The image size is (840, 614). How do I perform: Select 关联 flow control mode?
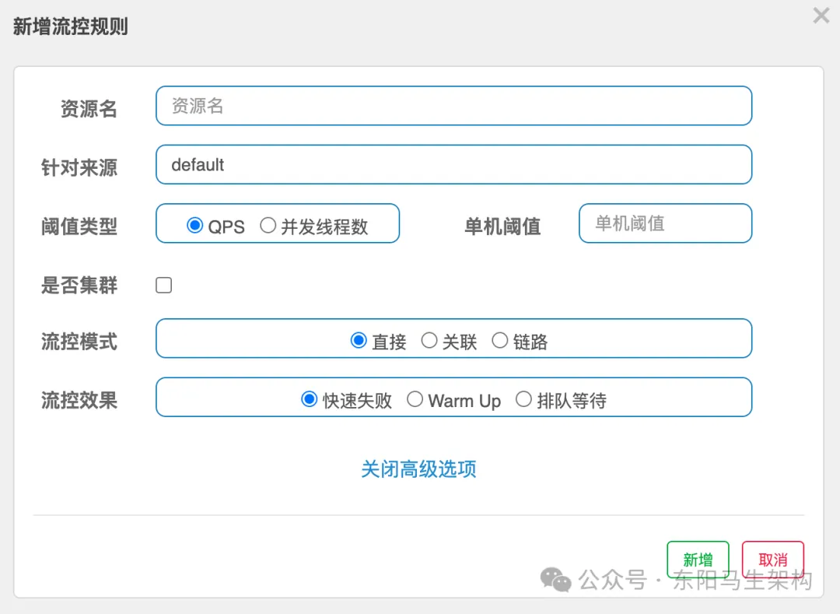click(429, 340)
